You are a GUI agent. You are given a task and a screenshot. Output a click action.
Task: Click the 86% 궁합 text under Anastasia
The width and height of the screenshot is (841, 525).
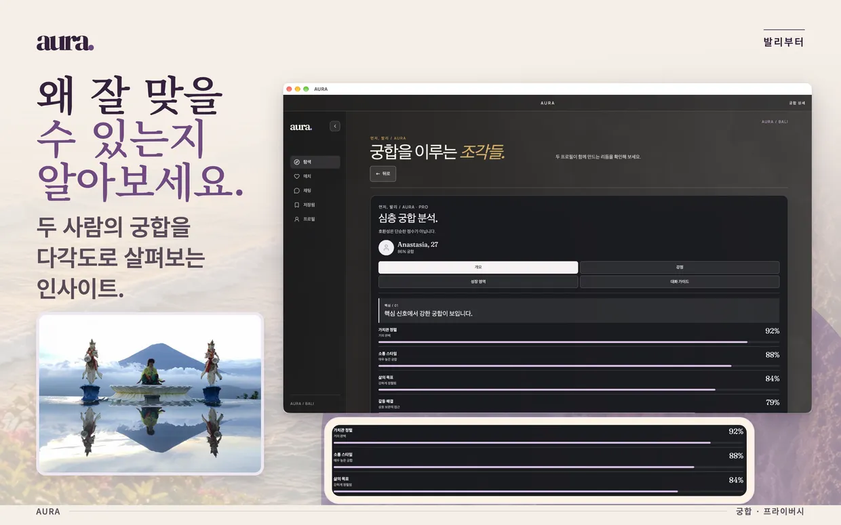pos(406,252)
